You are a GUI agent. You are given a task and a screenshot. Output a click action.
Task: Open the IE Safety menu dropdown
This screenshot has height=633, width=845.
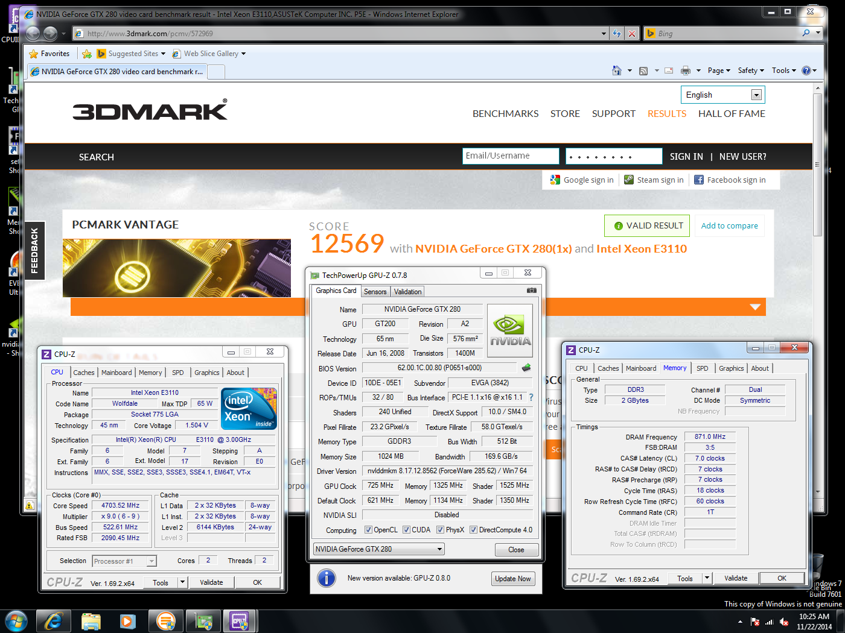(751, 71)
